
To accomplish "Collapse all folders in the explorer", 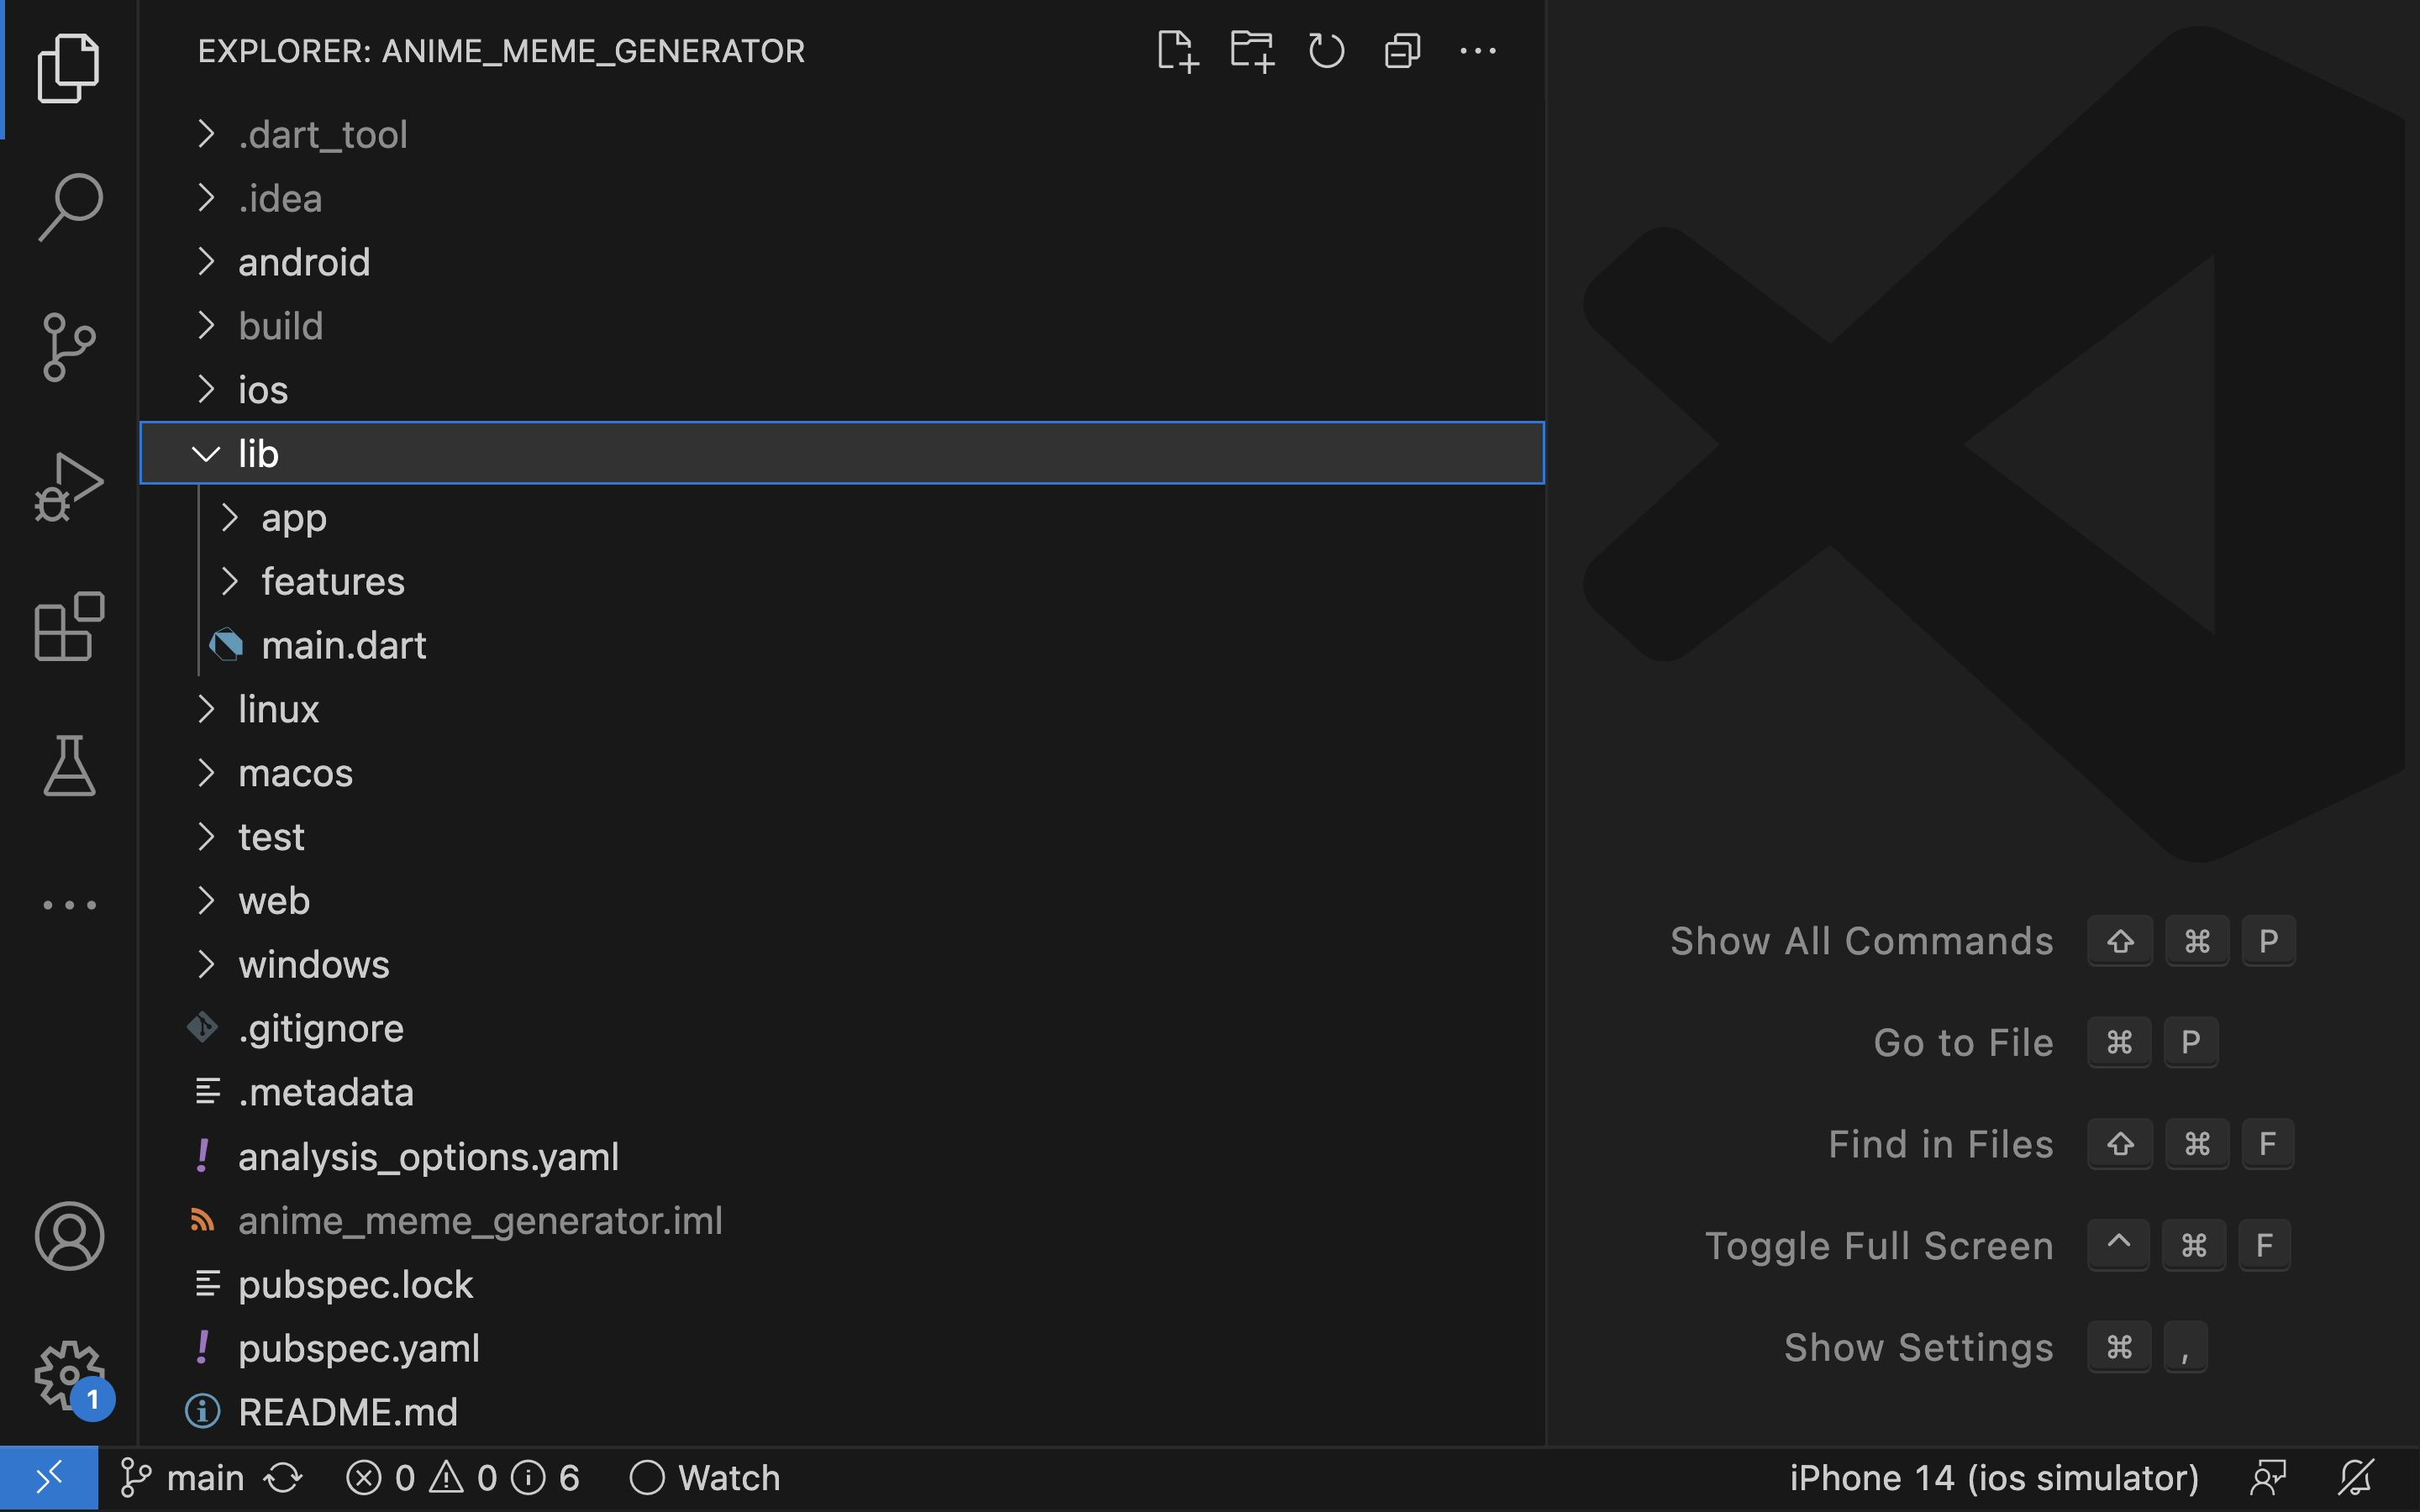I will tap(1401, 50).
